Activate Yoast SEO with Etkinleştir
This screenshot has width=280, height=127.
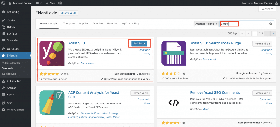pyautogui.click(x=139, y=43)
